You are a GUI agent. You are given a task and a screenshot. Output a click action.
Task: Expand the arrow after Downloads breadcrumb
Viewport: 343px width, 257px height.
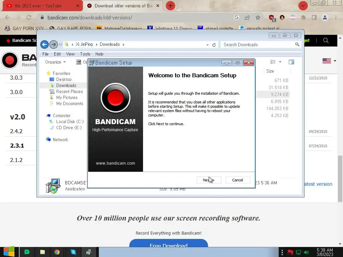[x=123, y=45]
